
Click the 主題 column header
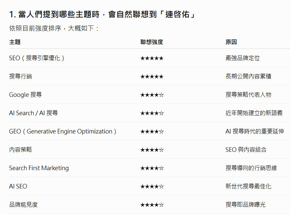pos(15,42)
